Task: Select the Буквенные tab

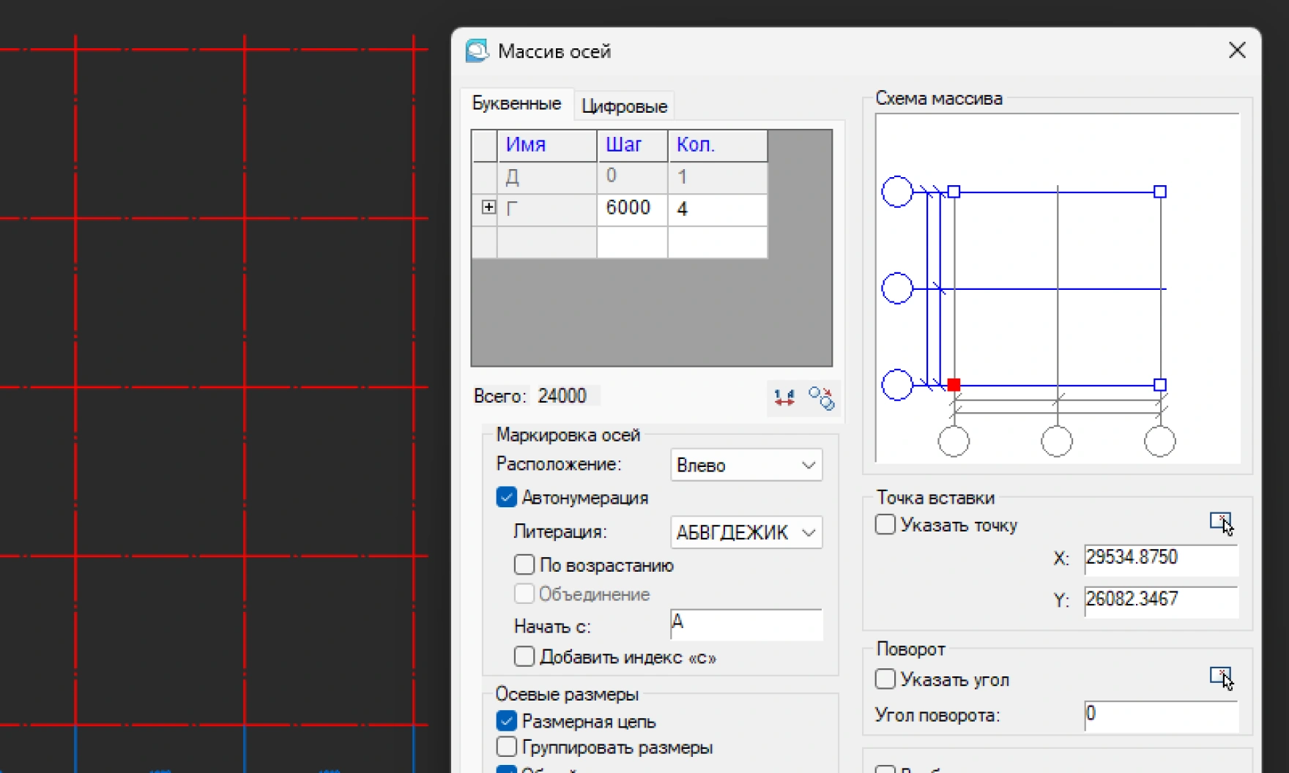Action: [x=516, y=104]
